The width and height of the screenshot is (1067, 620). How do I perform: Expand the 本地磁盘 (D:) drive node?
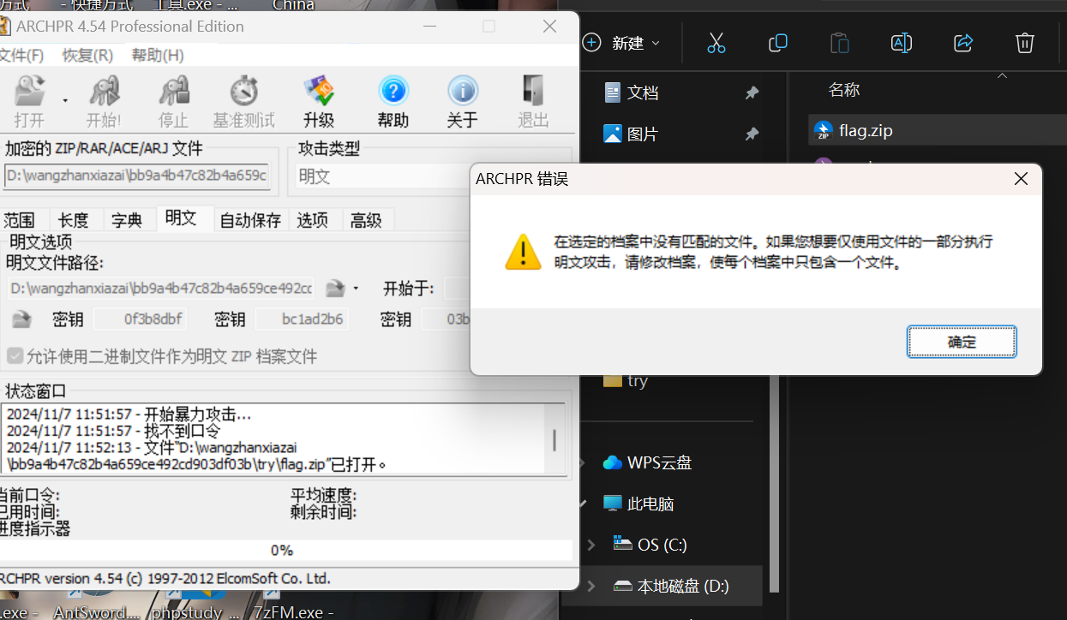point(590,587)
